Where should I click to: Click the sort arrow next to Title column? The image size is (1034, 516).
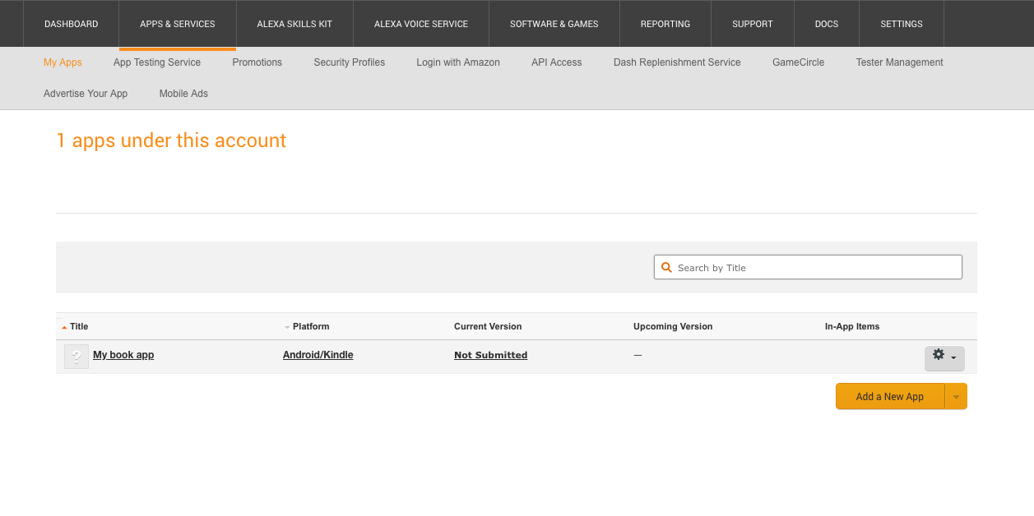pyautogui.click(x=64, y=326)
